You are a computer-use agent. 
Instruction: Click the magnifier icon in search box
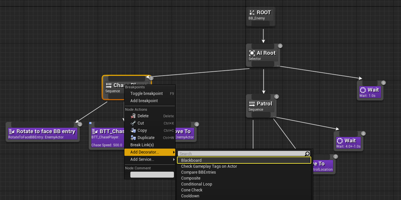pos(307,154)
